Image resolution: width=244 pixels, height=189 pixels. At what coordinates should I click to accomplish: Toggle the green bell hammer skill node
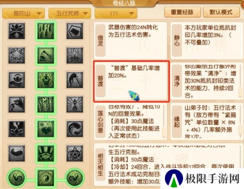pyautogui.click(x=46, y=55)
